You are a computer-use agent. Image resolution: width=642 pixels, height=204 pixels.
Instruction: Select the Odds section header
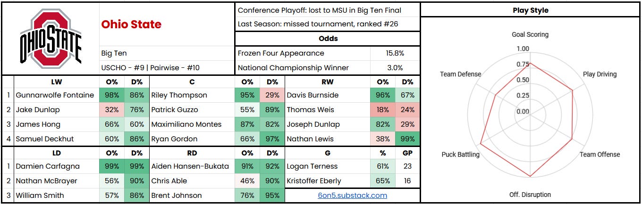pyautogui.click(x=328, y=39)
